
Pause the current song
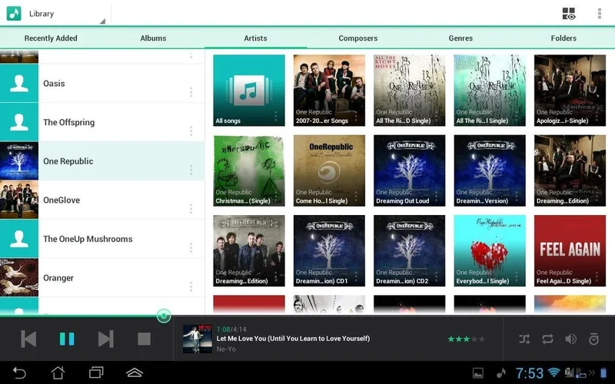(x=67, y=339)
